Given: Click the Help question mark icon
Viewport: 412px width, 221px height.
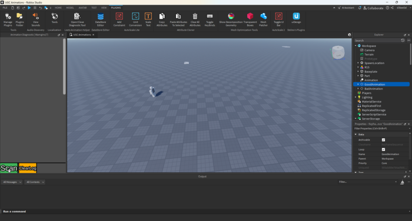Looking at the screenshot, I should (x=387, y=8).
